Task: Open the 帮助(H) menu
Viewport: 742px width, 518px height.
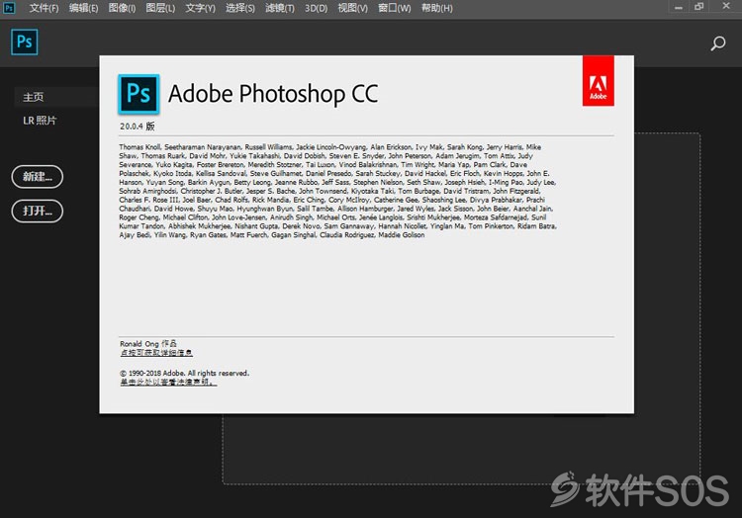Action: [436, 8]
